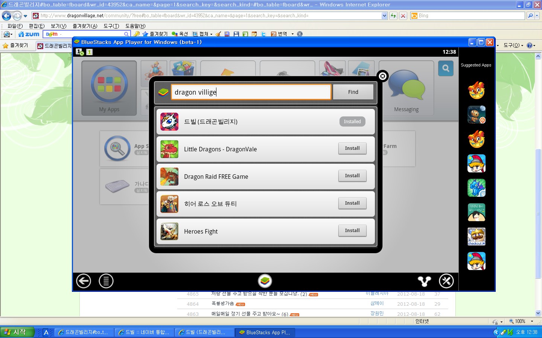Click the share fork icon

coord(424,281)
